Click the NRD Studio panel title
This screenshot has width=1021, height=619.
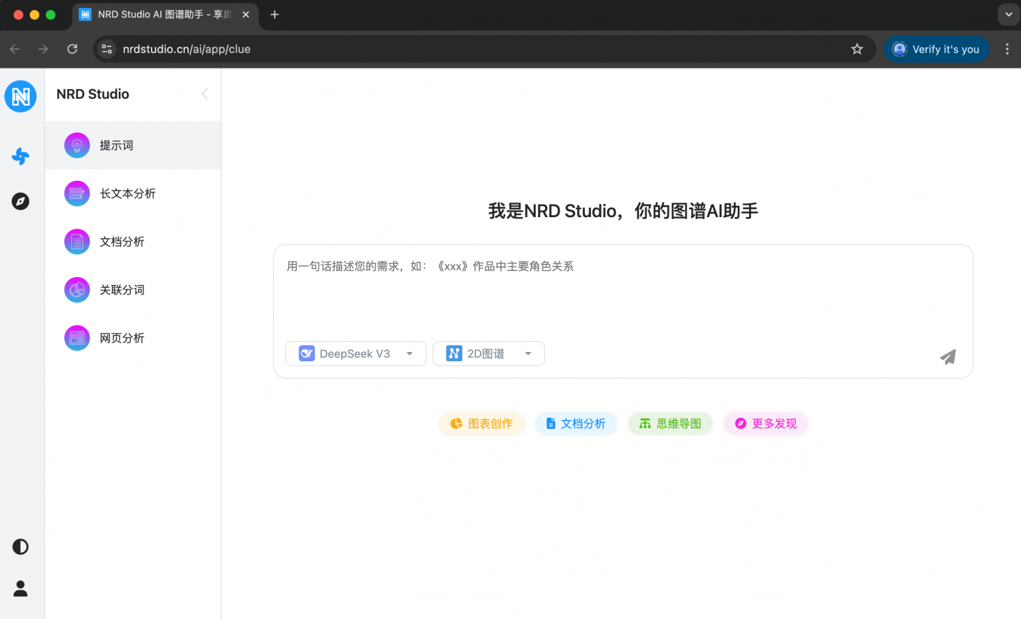pyautogui.click(x=93, y=94)
